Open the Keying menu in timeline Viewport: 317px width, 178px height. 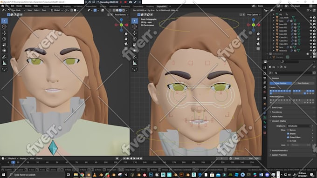(23, 158)
